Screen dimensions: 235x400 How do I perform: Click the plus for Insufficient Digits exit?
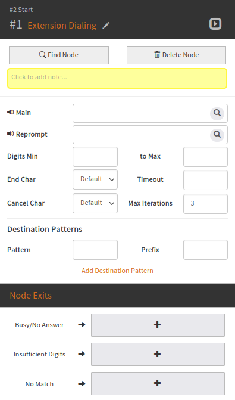click(x=158, y=354)
